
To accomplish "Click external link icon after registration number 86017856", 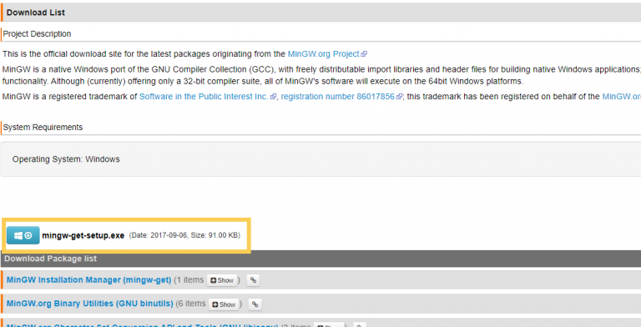I will coord(400,97).
